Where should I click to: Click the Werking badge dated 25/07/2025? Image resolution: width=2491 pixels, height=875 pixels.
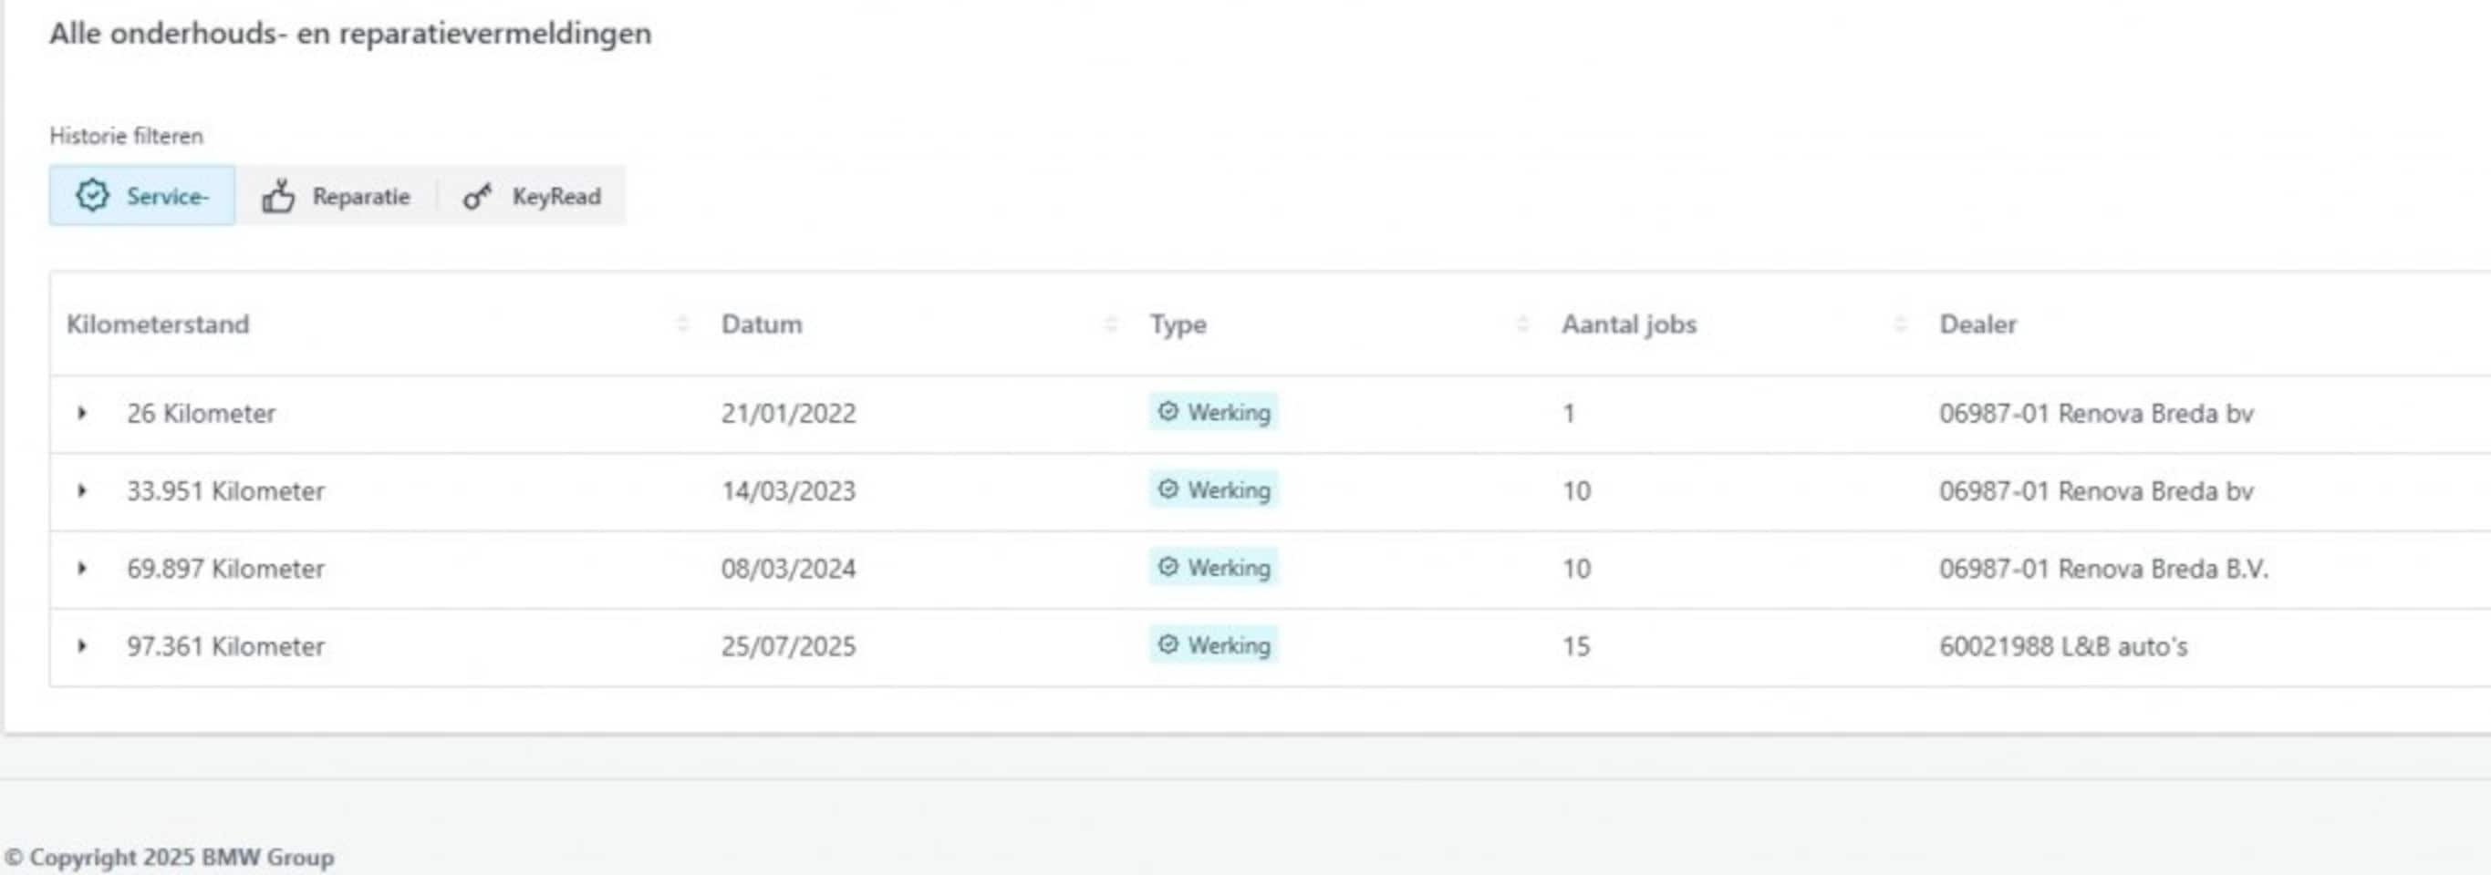pyautogui.click(x=1214, y=645)
